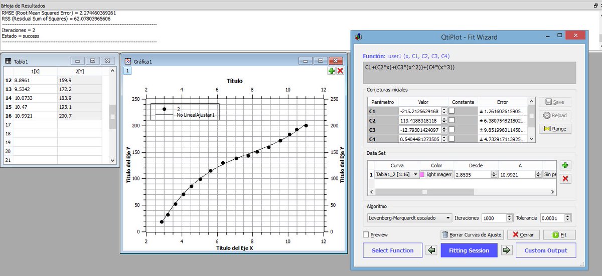Click the Sin pe weighting cell in Data Set
The height and width of the screenshot is (276, 602).
549,174
